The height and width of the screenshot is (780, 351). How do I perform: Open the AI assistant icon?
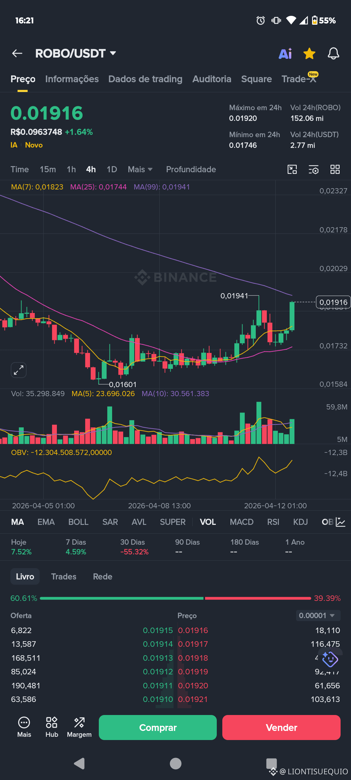pyautogui.click(x=285, y=53)
